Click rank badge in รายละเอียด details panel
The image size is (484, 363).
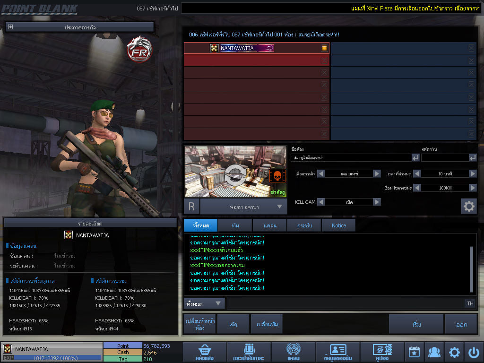click(x=68, y=235)
